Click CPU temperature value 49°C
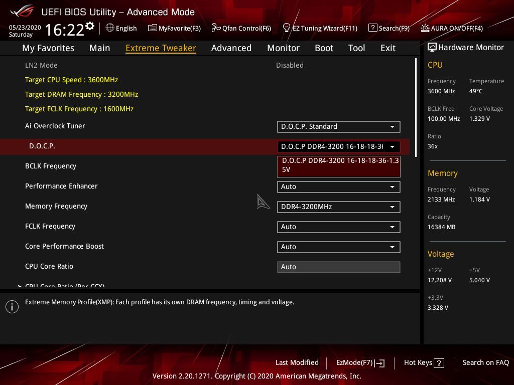Screen dimensions: 514x385 point(476,91)
